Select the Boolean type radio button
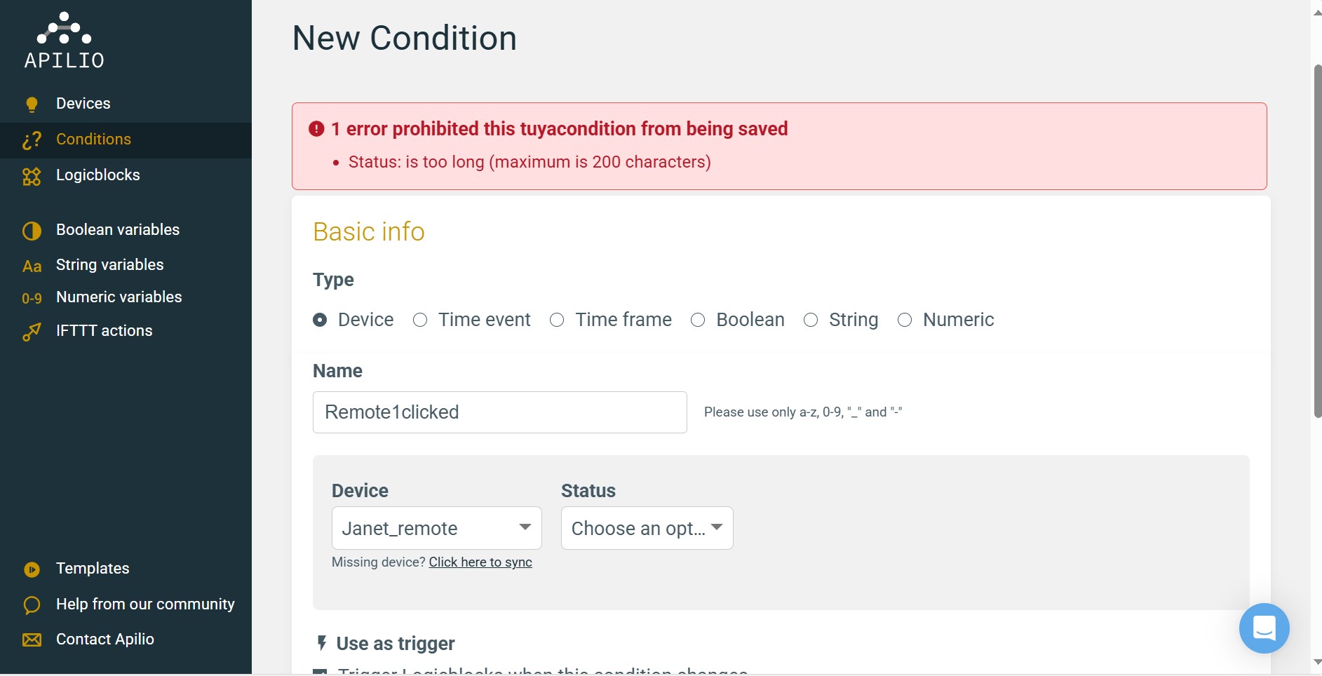 698,320
